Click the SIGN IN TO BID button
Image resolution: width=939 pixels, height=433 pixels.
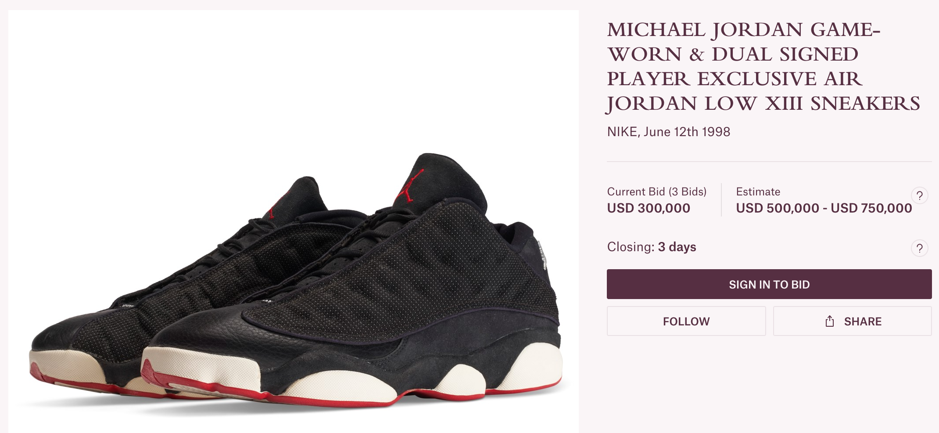[769, 284]
